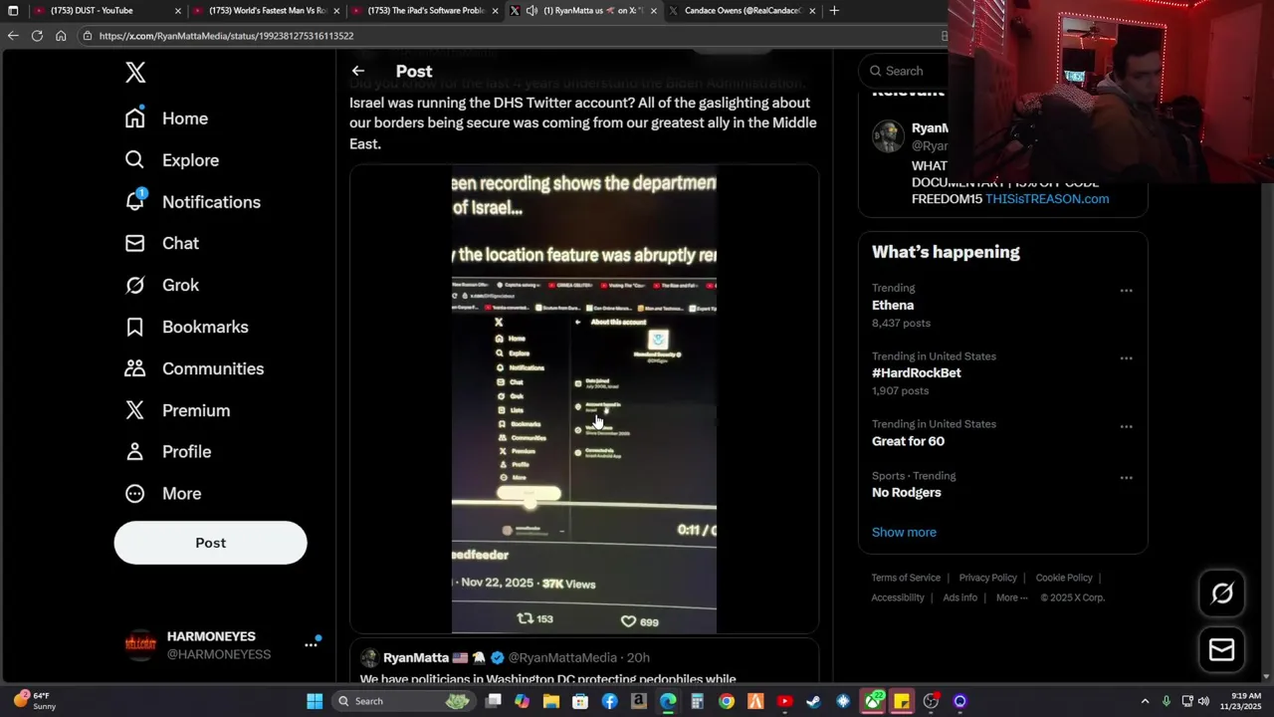Screen dimensions: 1274x717
Task: Open HARMONEYES account menu dots
Action: point(311,645)
